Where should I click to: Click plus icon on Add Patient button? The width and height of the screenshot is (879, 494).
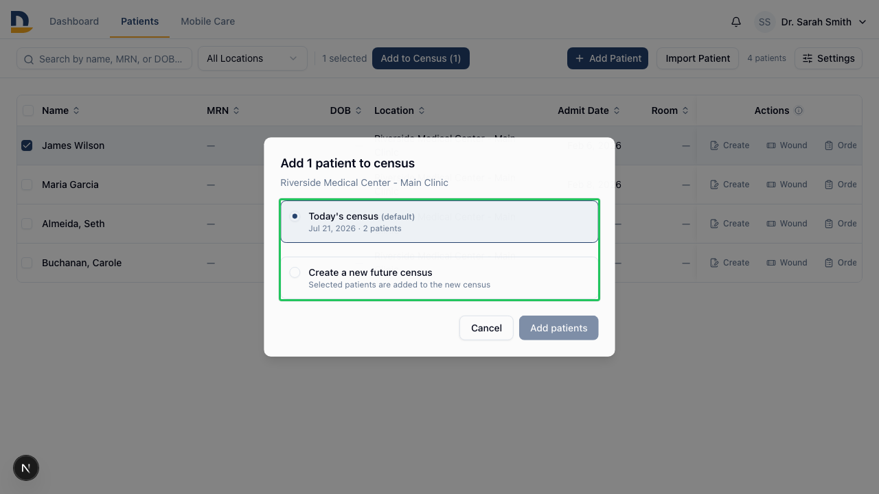(580, 58)
